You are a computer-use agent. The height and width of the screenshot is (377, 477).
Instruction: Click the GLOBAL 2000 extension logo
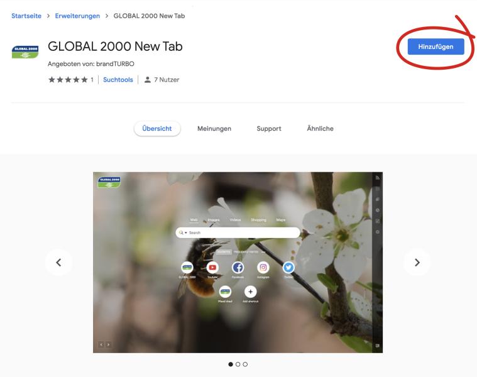26,53
